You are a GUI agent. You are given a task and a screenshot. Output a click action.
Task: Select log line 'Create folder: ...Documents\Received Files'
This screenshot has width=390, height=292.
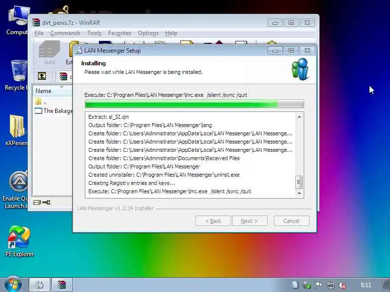(x=164, y=158)
